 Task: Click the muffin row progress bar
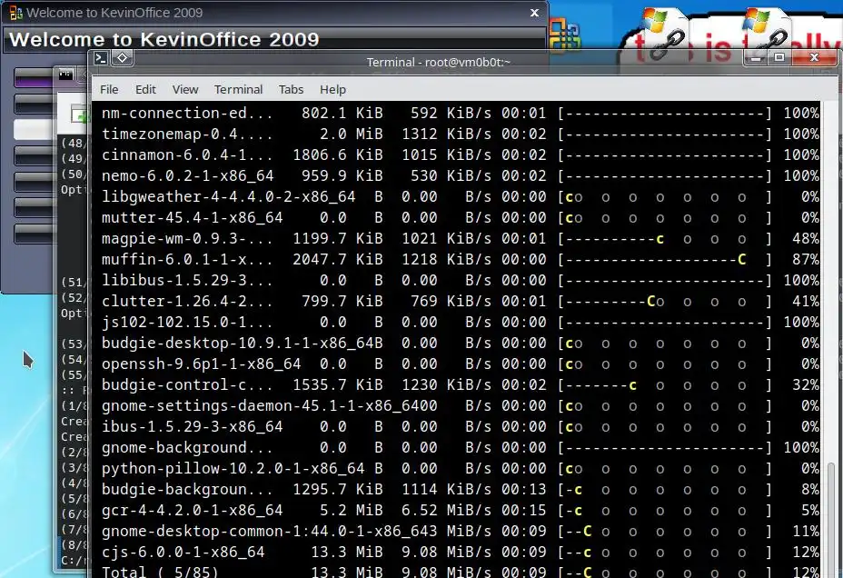pos(665,260)
